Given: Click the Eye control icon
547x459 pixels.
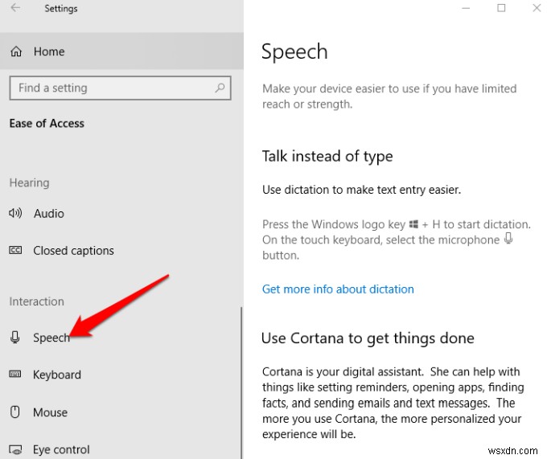Looking at the screenshot, I should click(x=15, y=450).
